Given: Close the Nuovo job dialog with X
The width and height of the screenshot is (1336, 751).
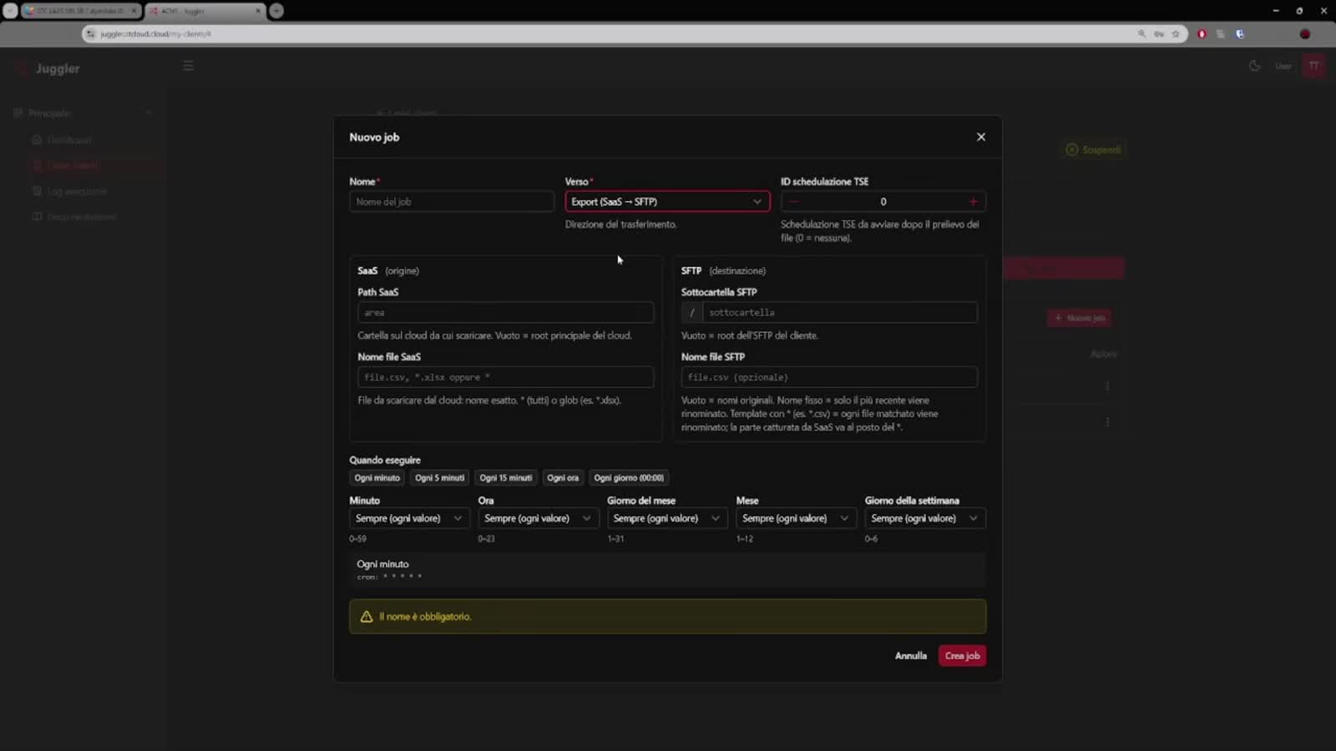Looking at the screenshot, I should [x=981, y=137].
